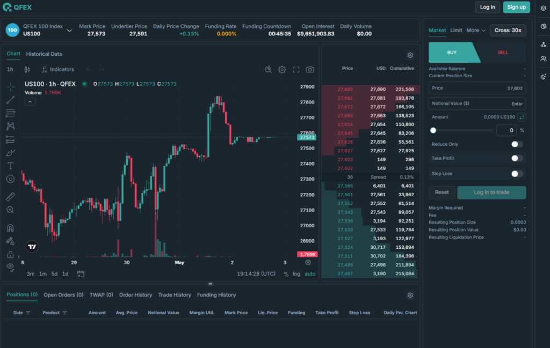Screen dimensions: 550x348
Task: Open the Side column filter
Action: (28, 313)
